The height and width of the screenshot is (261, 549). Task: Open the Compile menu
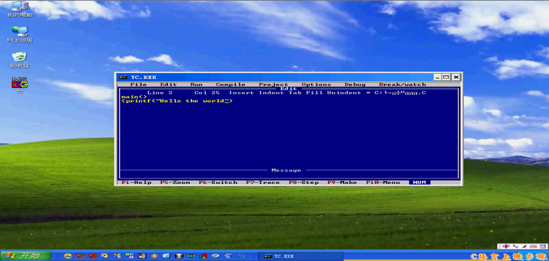coord(230,85)
